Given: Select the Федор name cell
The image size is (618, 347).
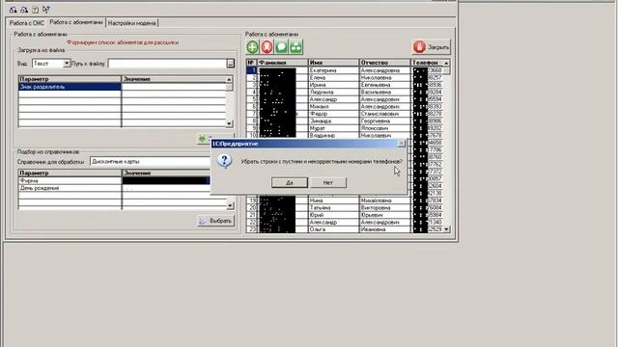Looking at the screenshot, I should point(333,114).
